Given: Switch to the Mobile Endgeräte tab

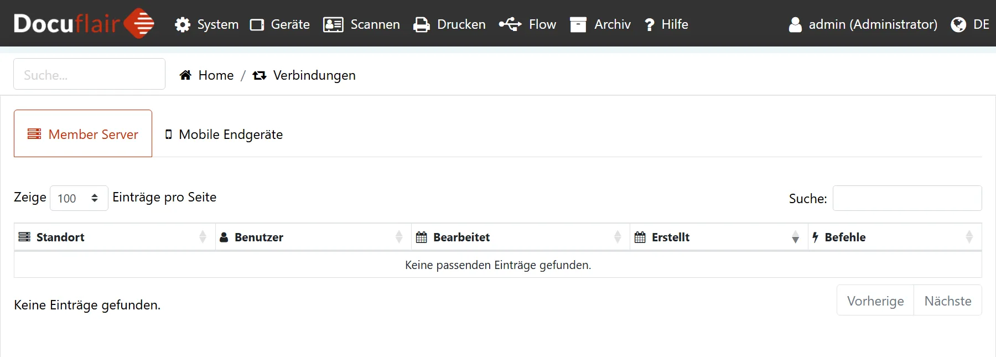Looking at the screenshot, I should click(224, 134).
